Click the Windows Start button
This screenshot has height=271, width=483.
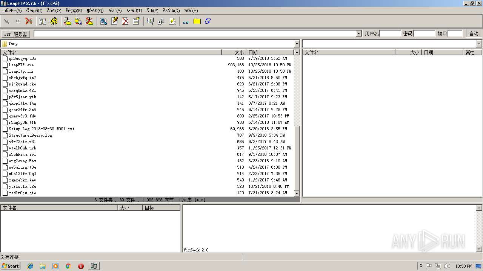[10, 266]
